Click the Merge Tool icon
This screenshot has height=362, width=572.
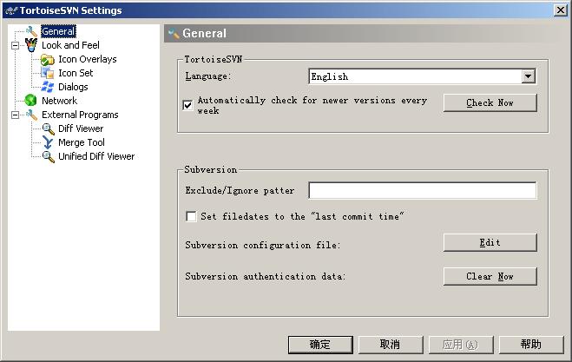(x=48, y=142)
